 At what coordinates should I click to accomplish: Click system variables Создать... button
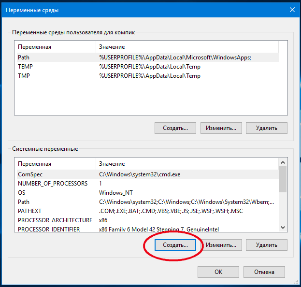(x=175, y=245)
